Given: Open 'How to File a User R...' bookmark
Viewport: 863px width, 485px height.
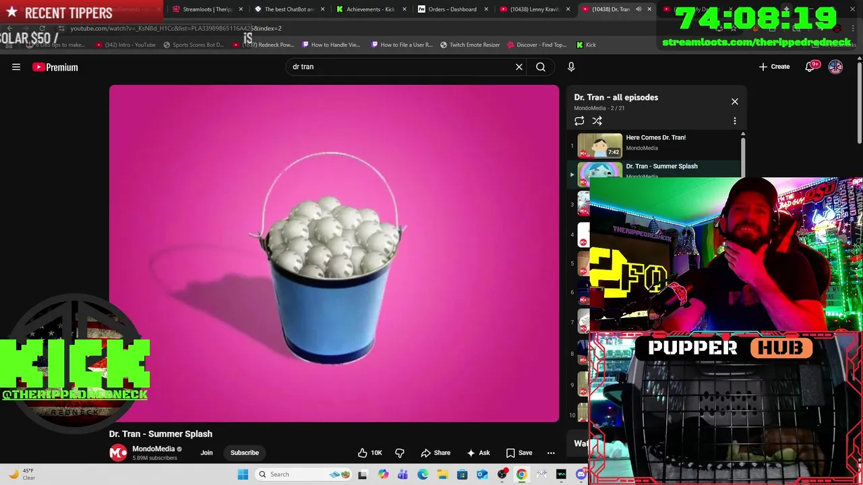Looking at the screenshot, I should (402, 44).
